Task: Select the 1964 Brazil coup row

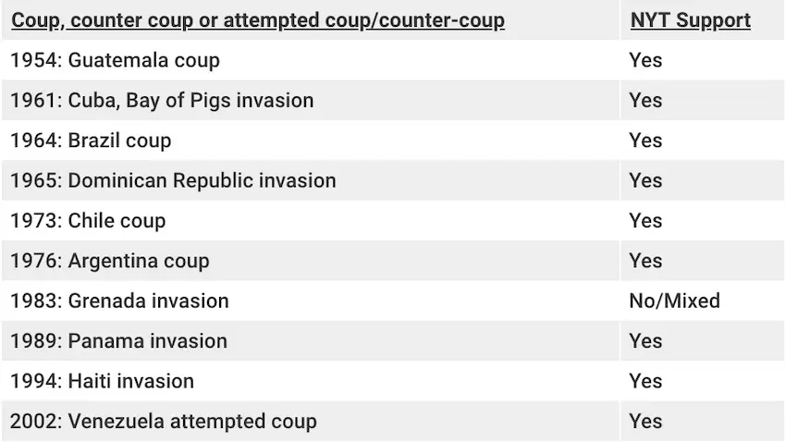Action: (393, 141)
